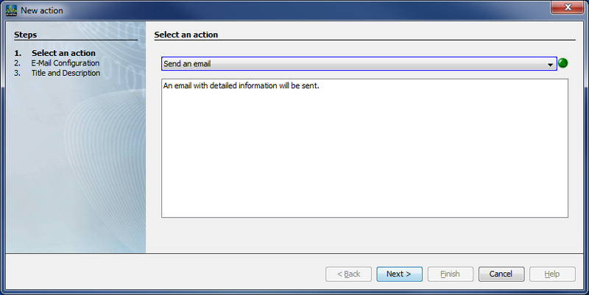Click the 'Steps' heading in the left panel
The image size is (589, 295).
pyautogui.click(x=25, y=35)
